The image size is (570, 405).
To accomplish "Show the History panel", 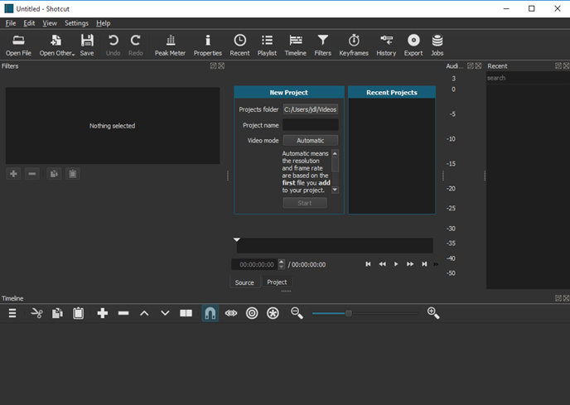I will (x=386, y=45).
